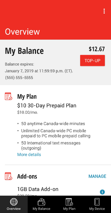The width and height of the screenshot is (111, 213).
Task: Tap the My Device phone icon
Action: 97,202
